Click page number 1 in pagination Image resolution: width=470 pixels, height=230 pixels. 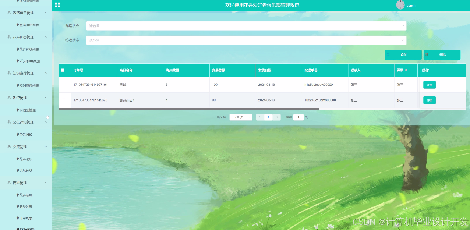coord(268,117)
